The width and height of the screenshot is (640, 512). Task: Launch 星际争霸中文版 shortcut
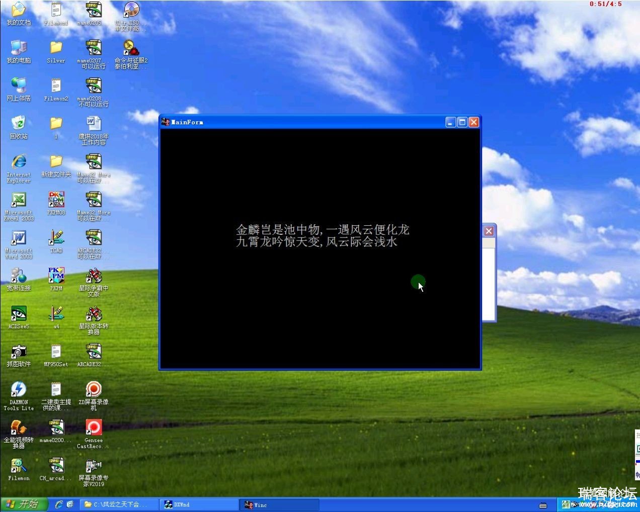click(94, 282)
